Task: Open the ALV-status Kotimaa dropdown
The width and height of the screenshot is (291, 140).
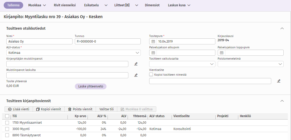Action: 74,53
